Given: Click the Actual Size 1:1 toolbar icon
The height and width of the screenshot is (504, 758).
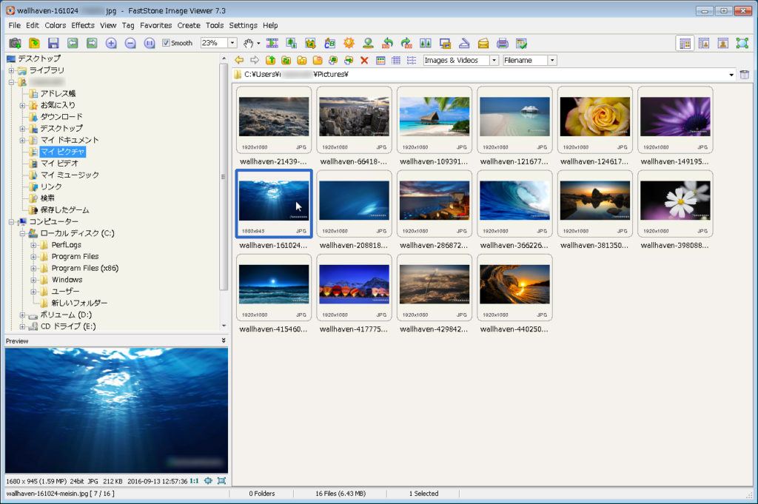Looking at the screenshot, I should coord(150,44).
